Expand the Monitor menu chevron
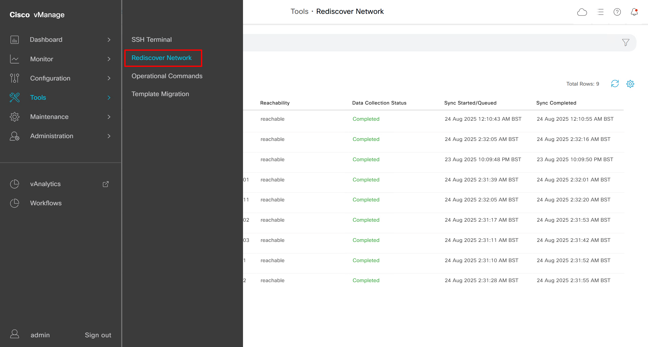 (x=109, y=59)
